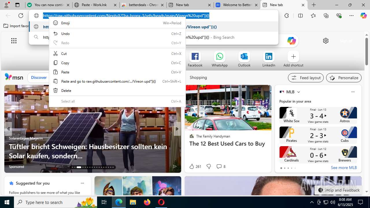Launch Opera from taskbar
This screenshot has height=208, width=370.
coord(161,202)
